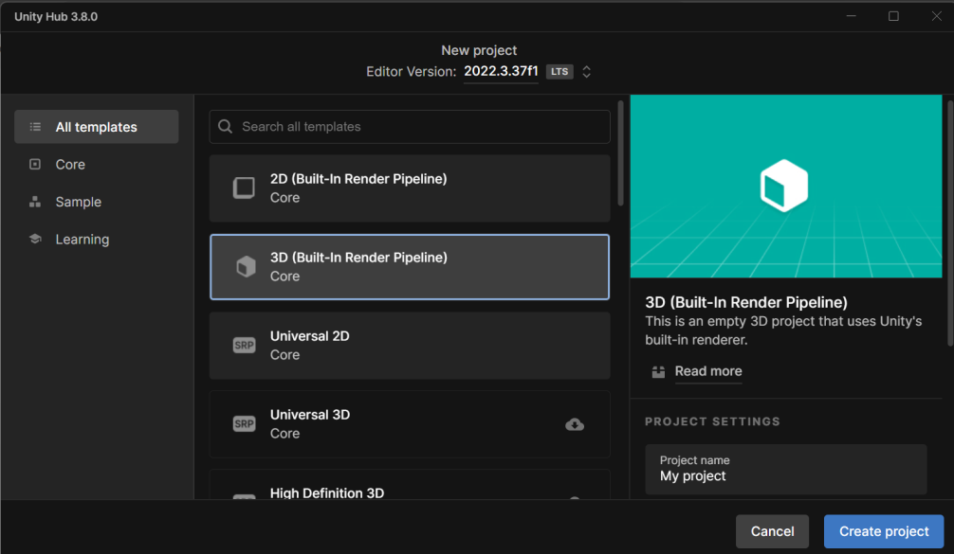Select the Universal 2D template

coord(410,346)
